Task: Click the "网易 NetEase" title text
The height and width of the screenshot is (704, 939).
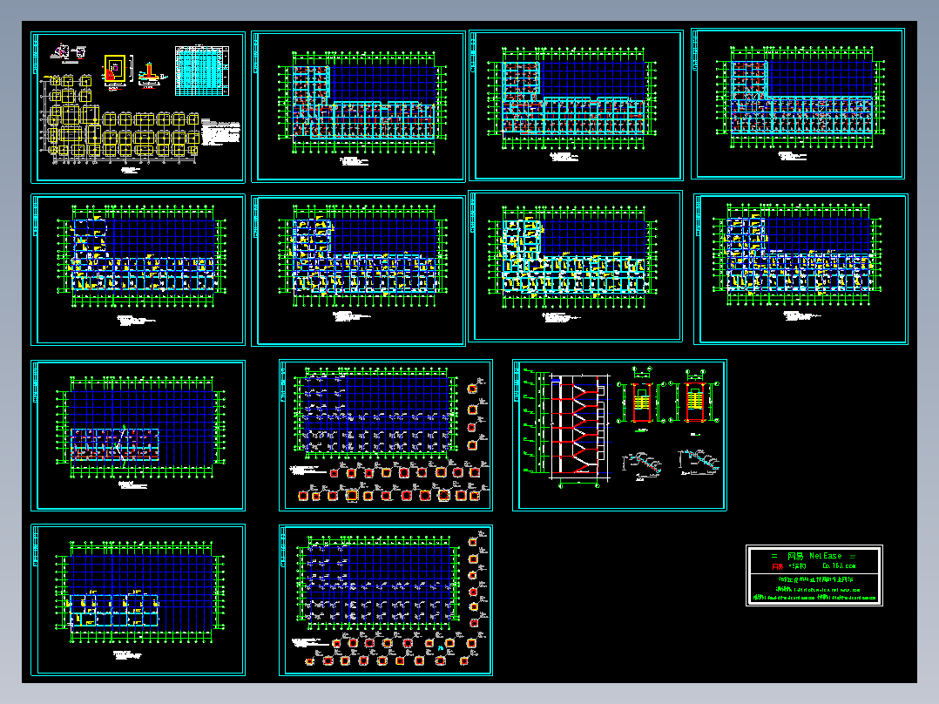Action: pyautogui.click(x=814, y=556)
